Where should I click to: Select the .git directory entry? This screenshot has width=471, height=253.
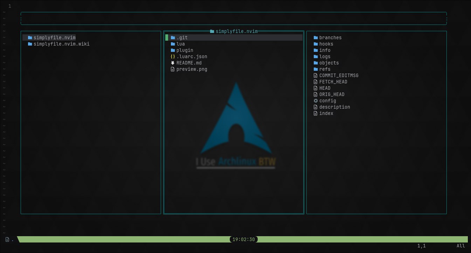click(x=182, y=37)
